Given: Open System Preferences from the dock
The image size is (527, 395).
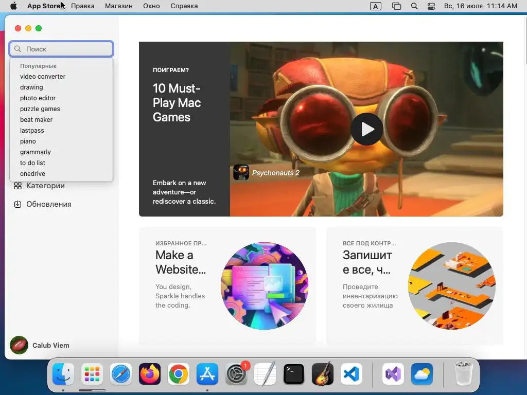Looking at the screenshot, I should 236,374.
